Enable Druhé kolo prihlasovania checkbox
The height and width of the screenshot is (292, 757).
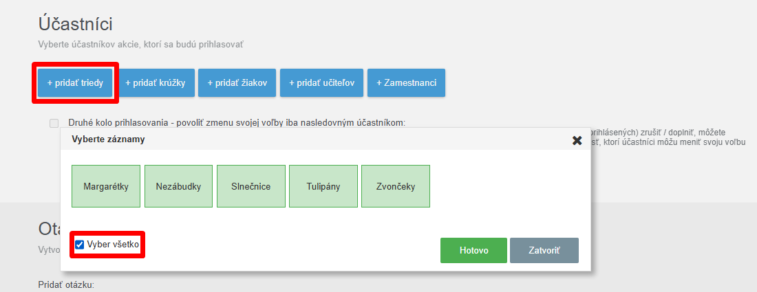(x=54, y=123)
